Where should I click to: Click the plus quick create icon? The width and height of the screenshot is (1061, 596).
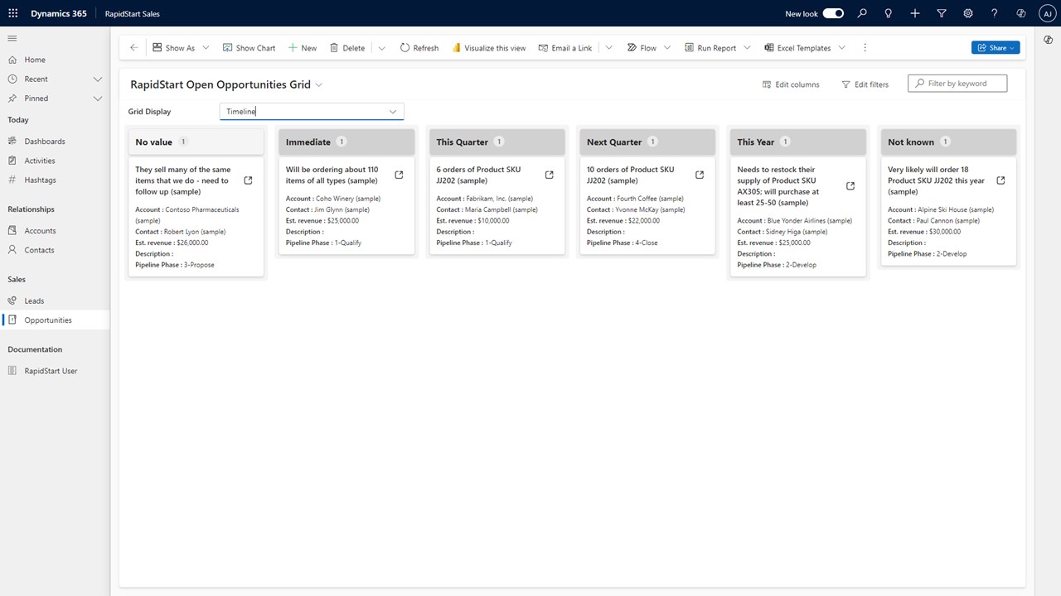(x=915, y=13)
